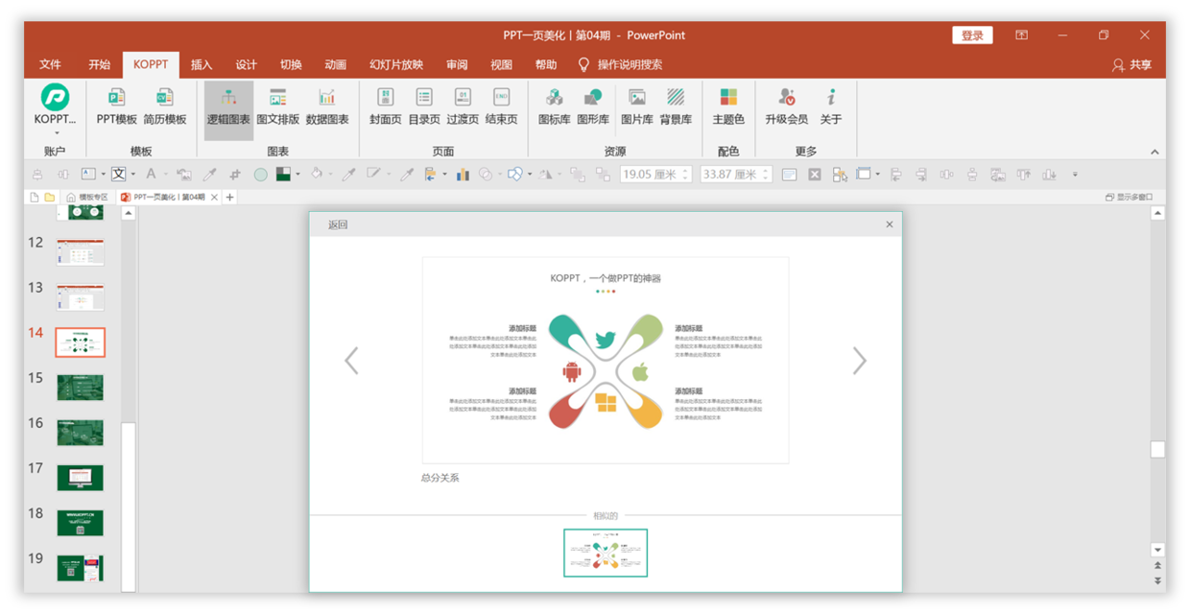Open the 图形库 shape library
The width and height of the screenshot is (1190, 614).
click(593, 106)
